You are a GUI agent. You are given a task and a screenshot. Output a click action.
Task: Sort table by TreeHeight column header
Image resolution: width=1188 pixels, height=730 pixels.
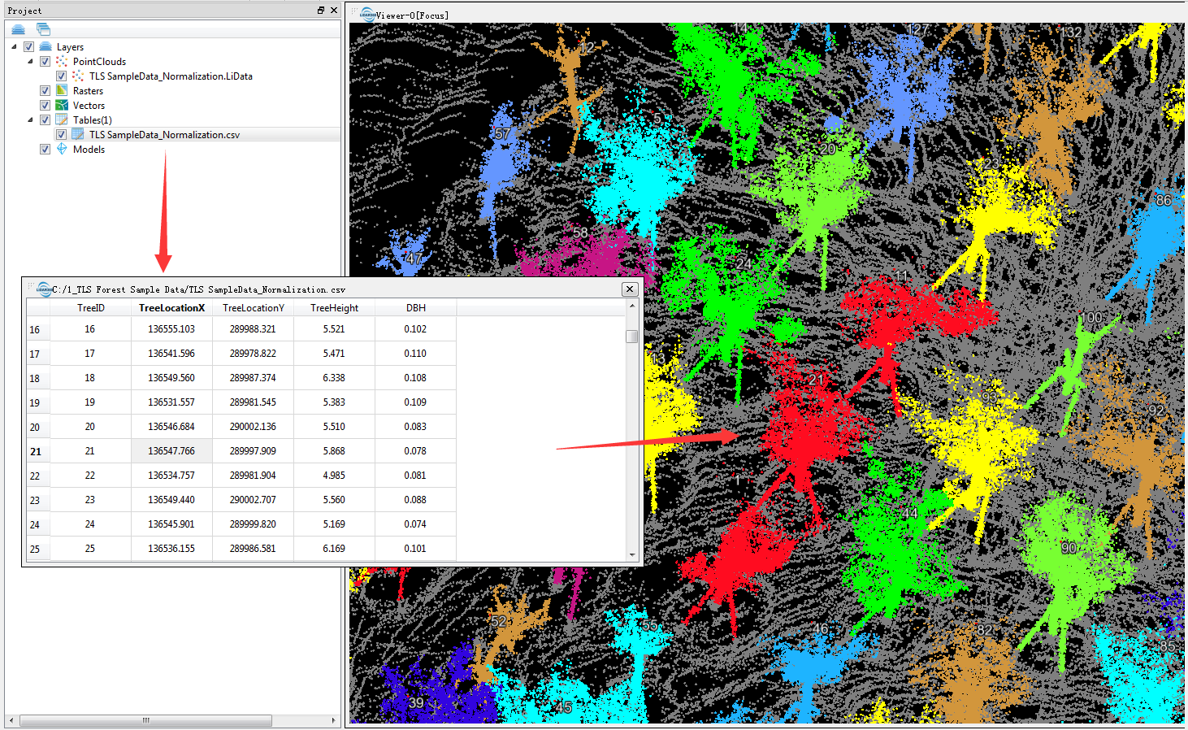click(334, 308)
